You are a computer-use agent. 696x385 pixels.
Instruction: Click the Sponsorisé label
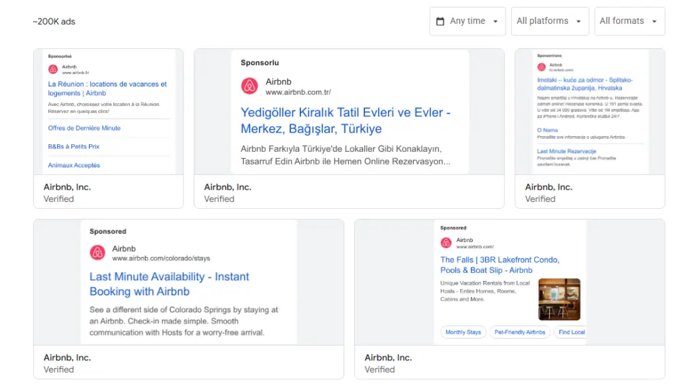60,56
